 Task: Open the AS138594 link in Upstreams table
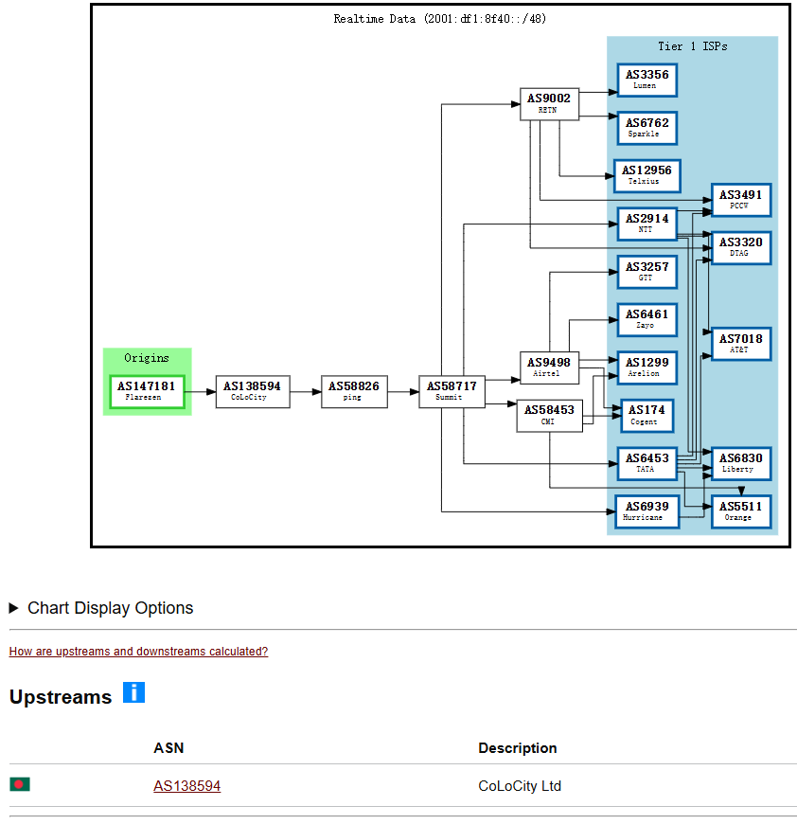(x=186, y=786)
